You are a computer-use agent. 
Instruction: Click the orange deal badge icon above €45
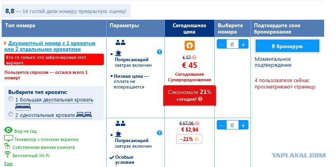coord(189,45)
